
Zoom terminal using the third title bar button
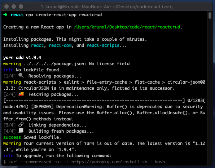[21, 6]
